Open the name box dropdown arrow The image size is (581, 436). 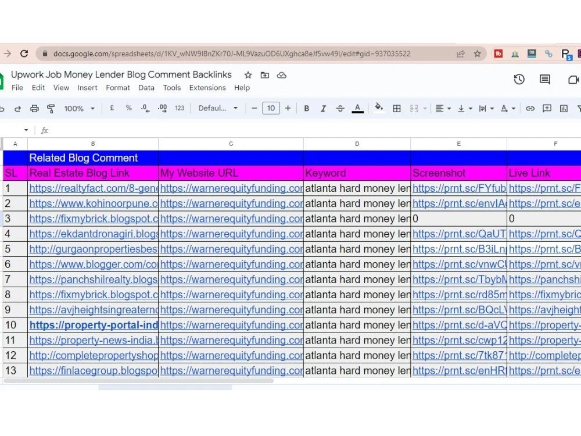[x=26, y=130]
